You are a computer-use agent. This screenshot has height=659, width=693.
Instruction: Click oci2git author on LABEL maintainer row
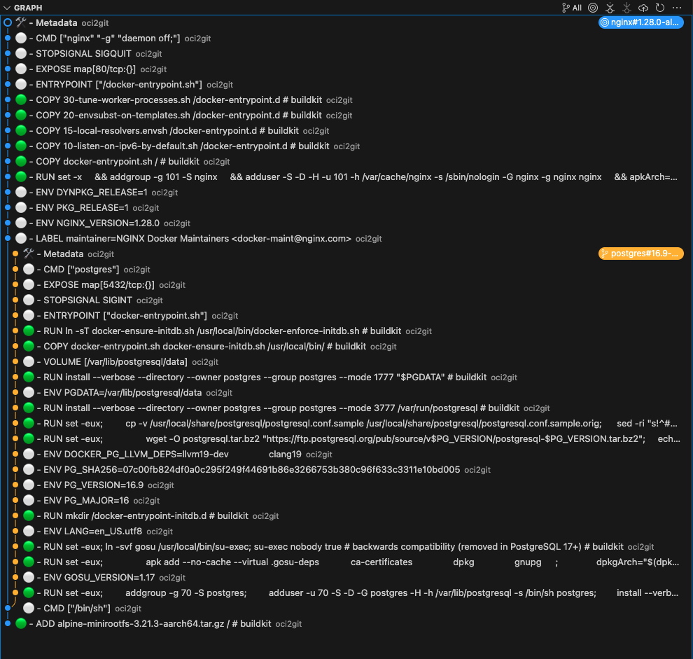369,239
